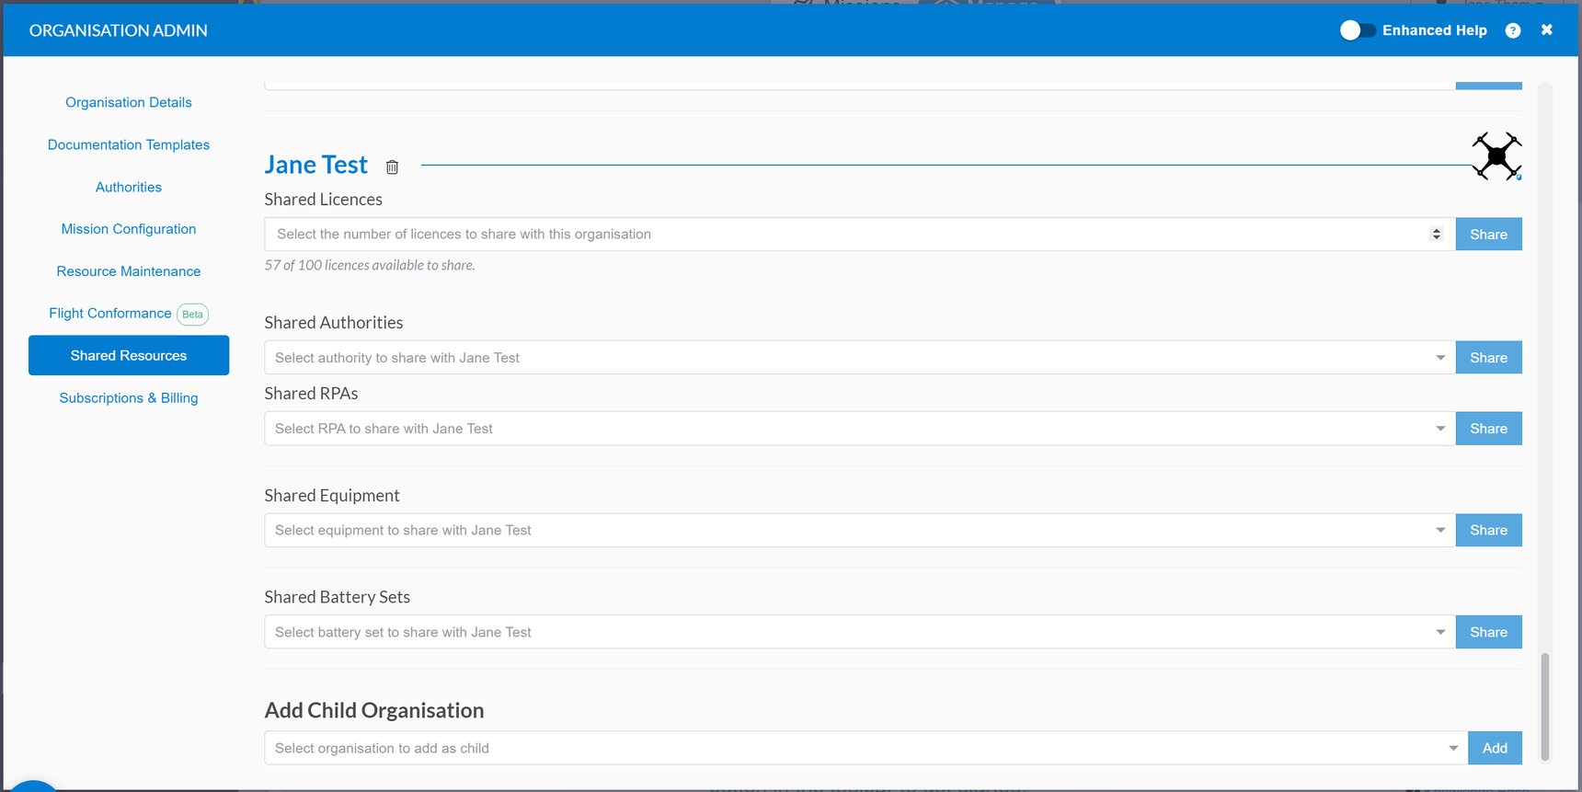Click the Beta badge

click(x=192, y=314)
